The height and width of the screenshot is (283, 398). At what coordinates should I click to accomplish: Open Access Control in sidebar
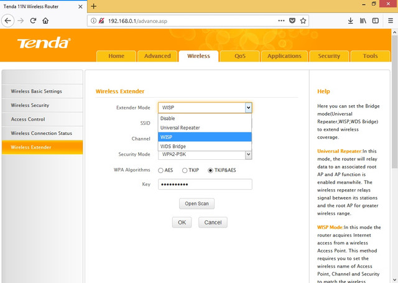tap(42, 119)
